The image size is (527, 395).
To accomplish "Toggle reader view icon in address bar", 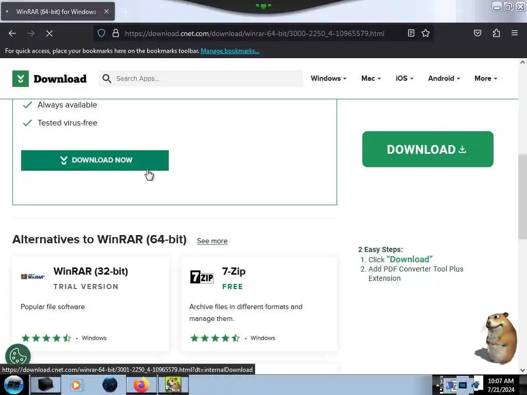I will [x=411, y=33].
